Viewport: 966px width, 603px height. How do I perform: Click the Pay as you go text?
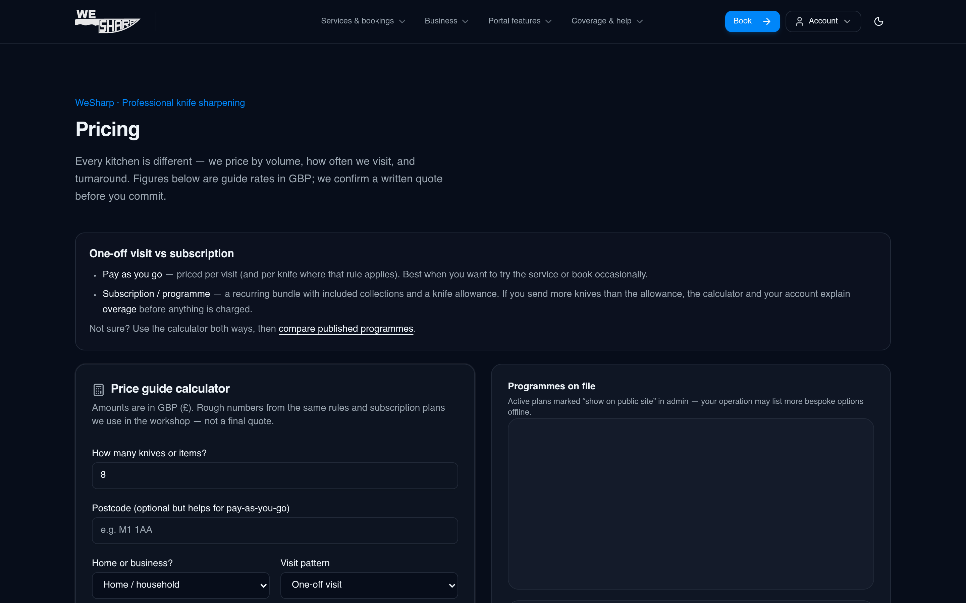pyautogui.click(x=132, y=274)
